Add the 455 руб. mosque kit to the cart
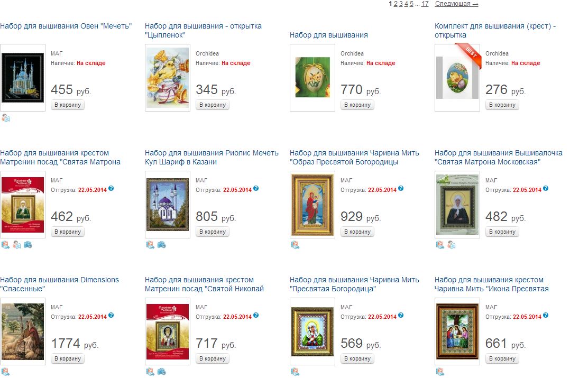This screenshot has height=378, width=570. pos(68,105)
